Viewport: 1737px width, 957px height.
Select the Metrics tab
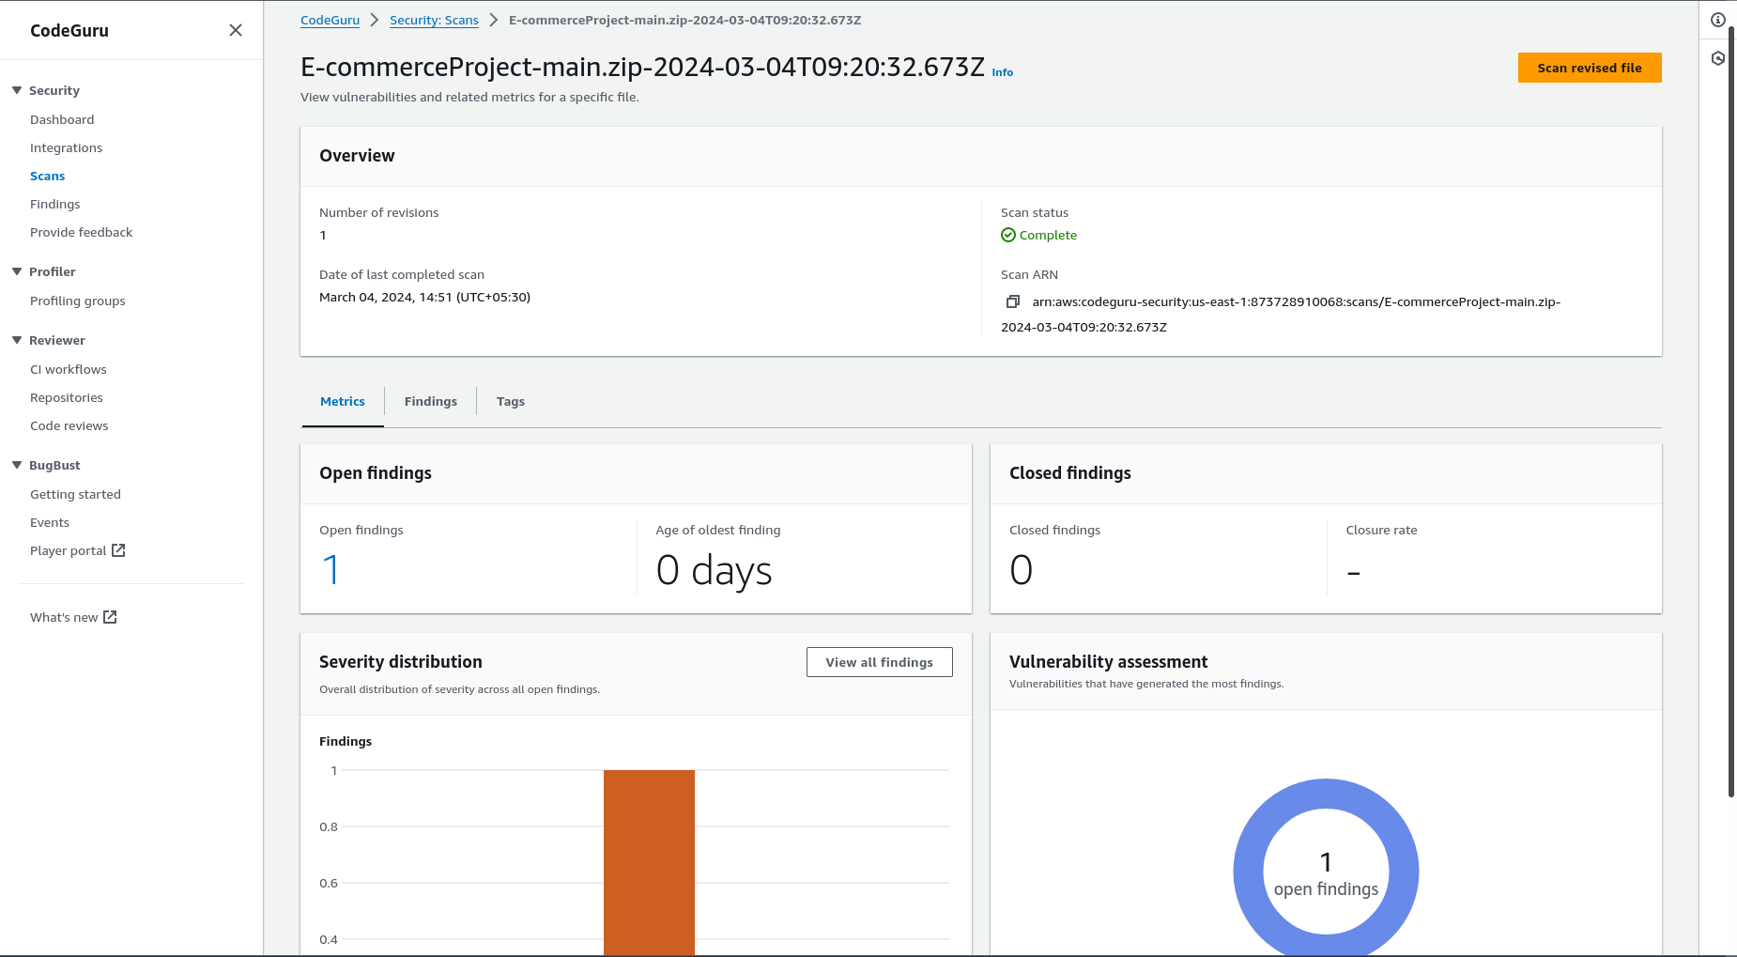click(342, 401)
